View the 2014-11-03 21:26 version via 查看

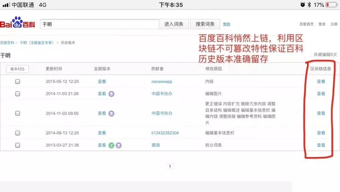pyautogui.click(x=102, y=94)
